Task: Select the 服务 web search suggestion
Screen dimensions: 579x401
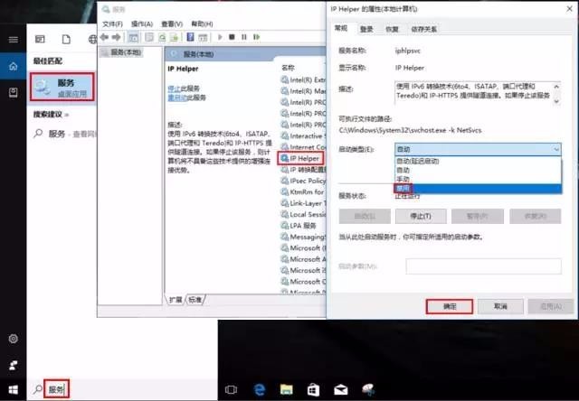Action: point(64,134)
